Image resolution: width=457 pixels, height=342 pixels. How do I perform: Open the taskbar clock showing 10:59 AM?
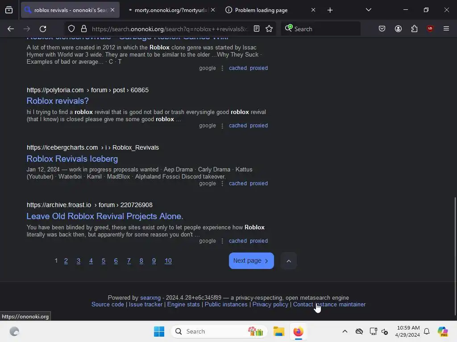pos(408,331)
